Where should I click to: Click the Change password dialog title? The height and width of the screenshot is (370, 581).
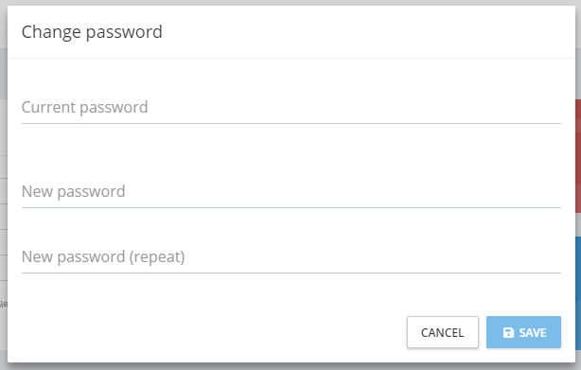coord(92,32)
